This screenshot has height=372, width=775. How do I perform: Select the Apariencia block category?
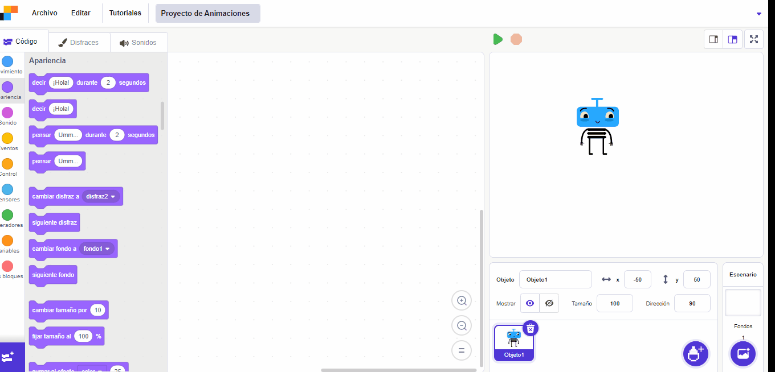click(11, 91)
